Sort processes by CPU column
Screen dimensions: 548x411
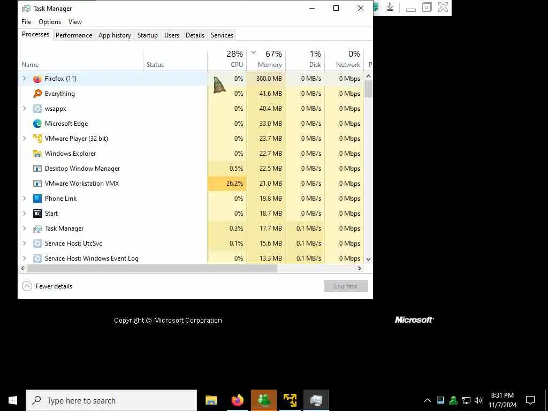(x=227, y=60)
